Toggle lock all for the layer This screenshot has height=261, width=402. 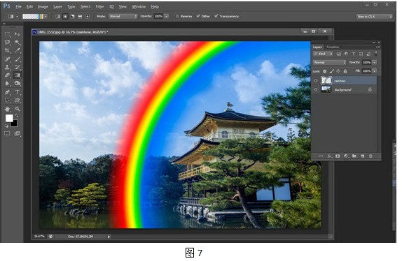(x=345, y=71)
